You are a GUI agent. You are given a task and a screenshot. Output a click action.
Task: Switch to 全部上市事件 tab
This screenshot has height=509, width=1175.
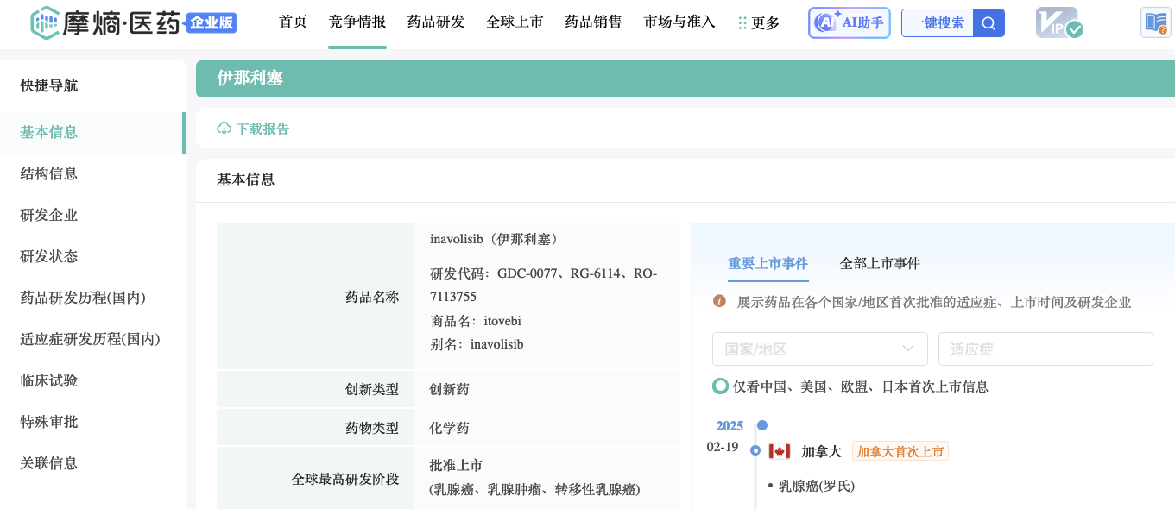pos(880,263)
